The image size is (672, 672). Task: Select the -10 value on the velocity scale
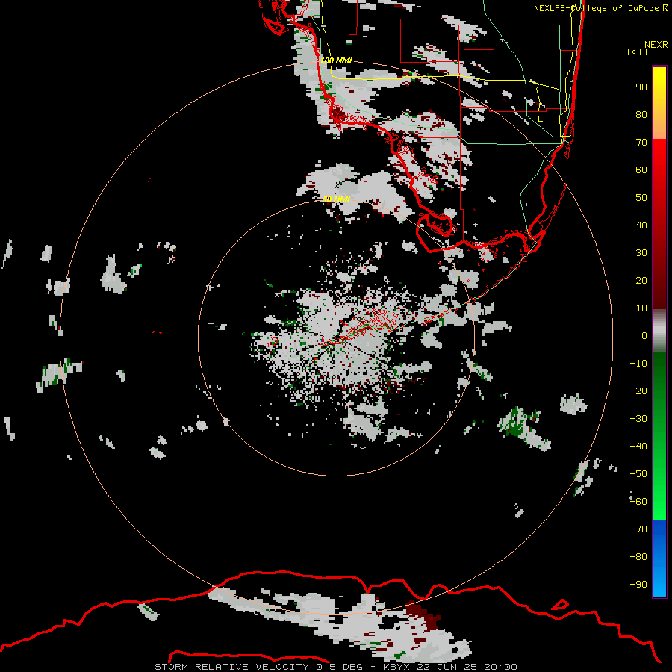point(638,364)
